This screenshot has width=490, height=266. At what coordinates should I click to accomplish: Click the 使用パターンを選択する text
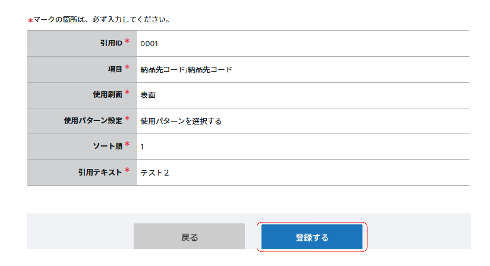(x=181, y=121)
